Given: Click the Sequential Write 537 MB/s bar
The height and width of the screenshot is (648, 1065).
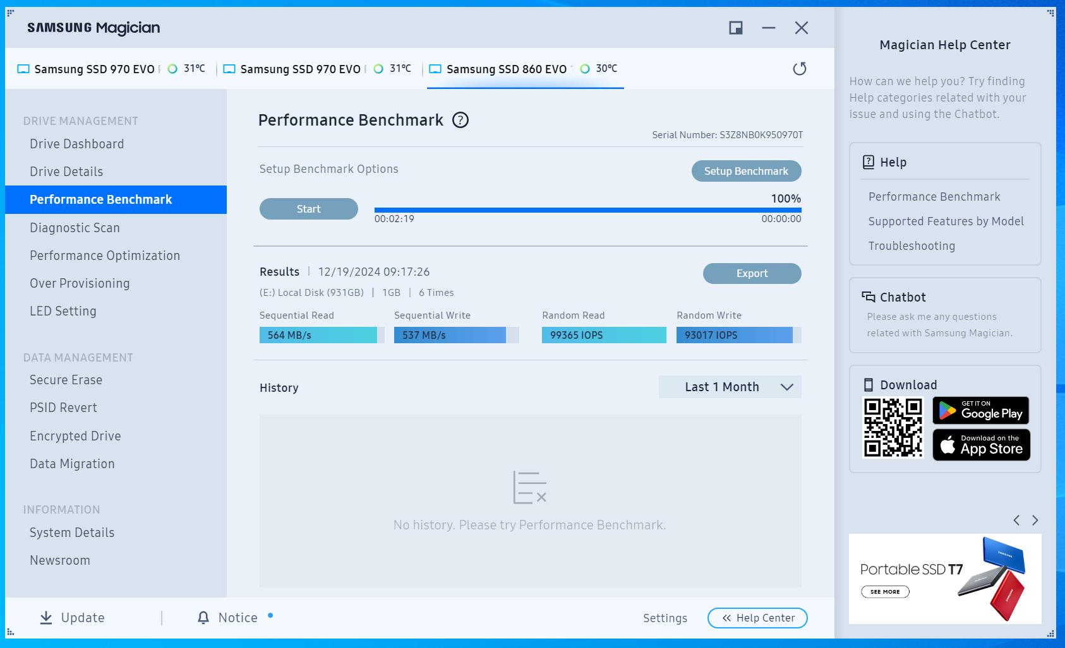Looking at the screenshot, I should [x=456, y=335].
